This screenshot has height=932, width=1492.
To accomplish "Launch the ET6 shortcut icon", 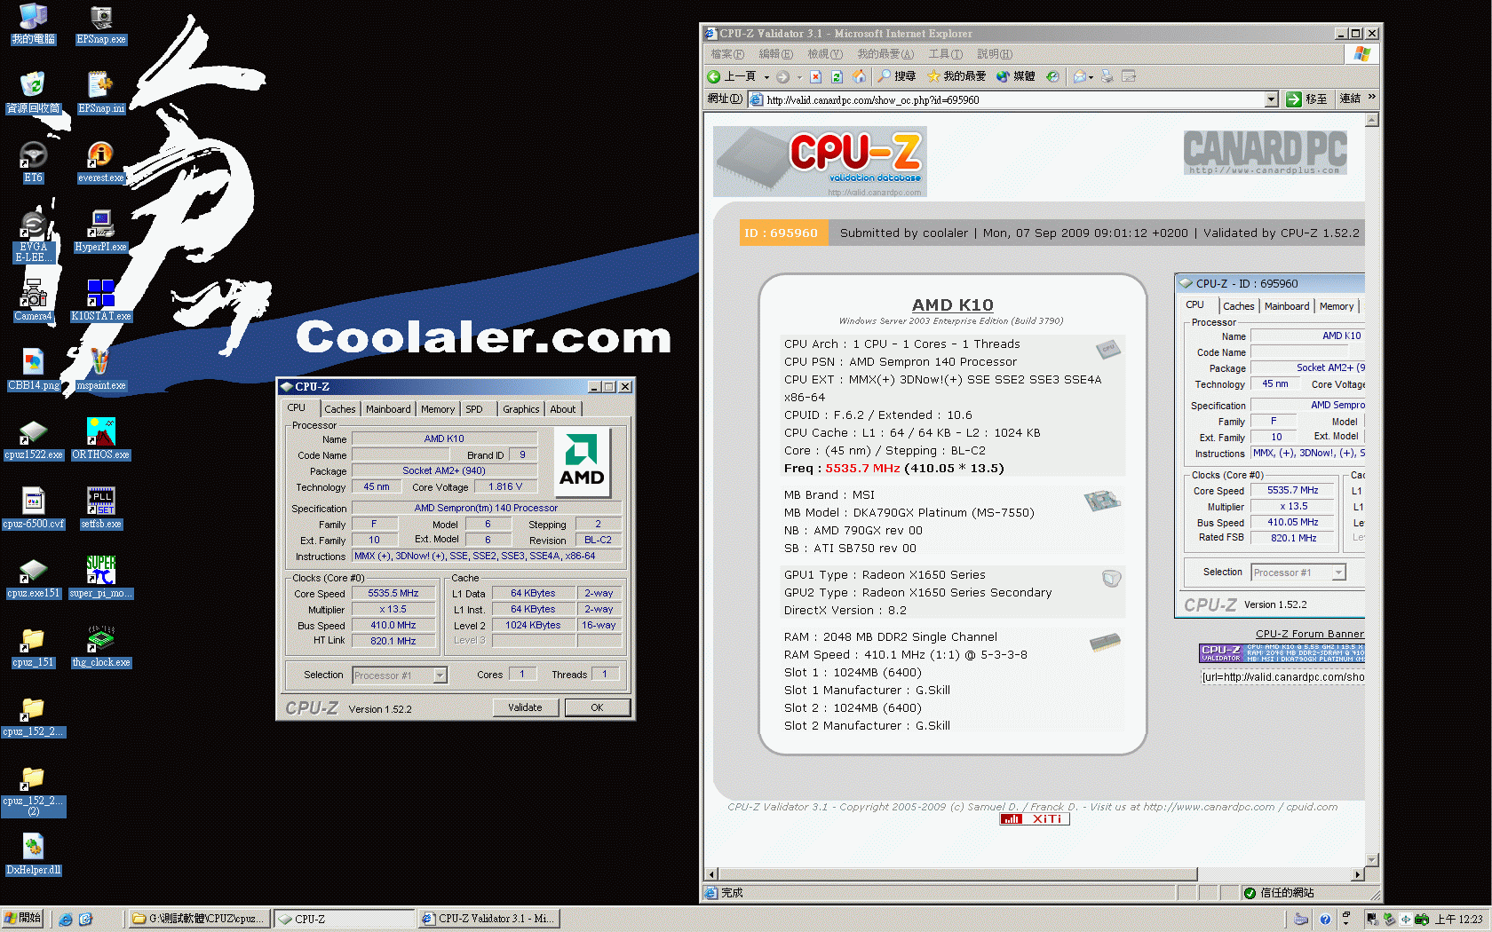I will [33, 162].
